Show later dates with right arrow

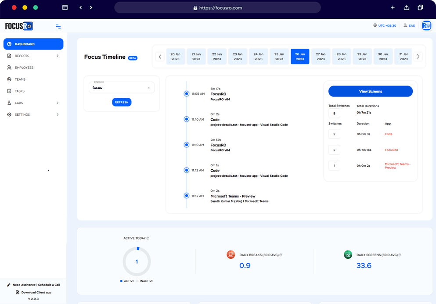(x=418, y=57)
